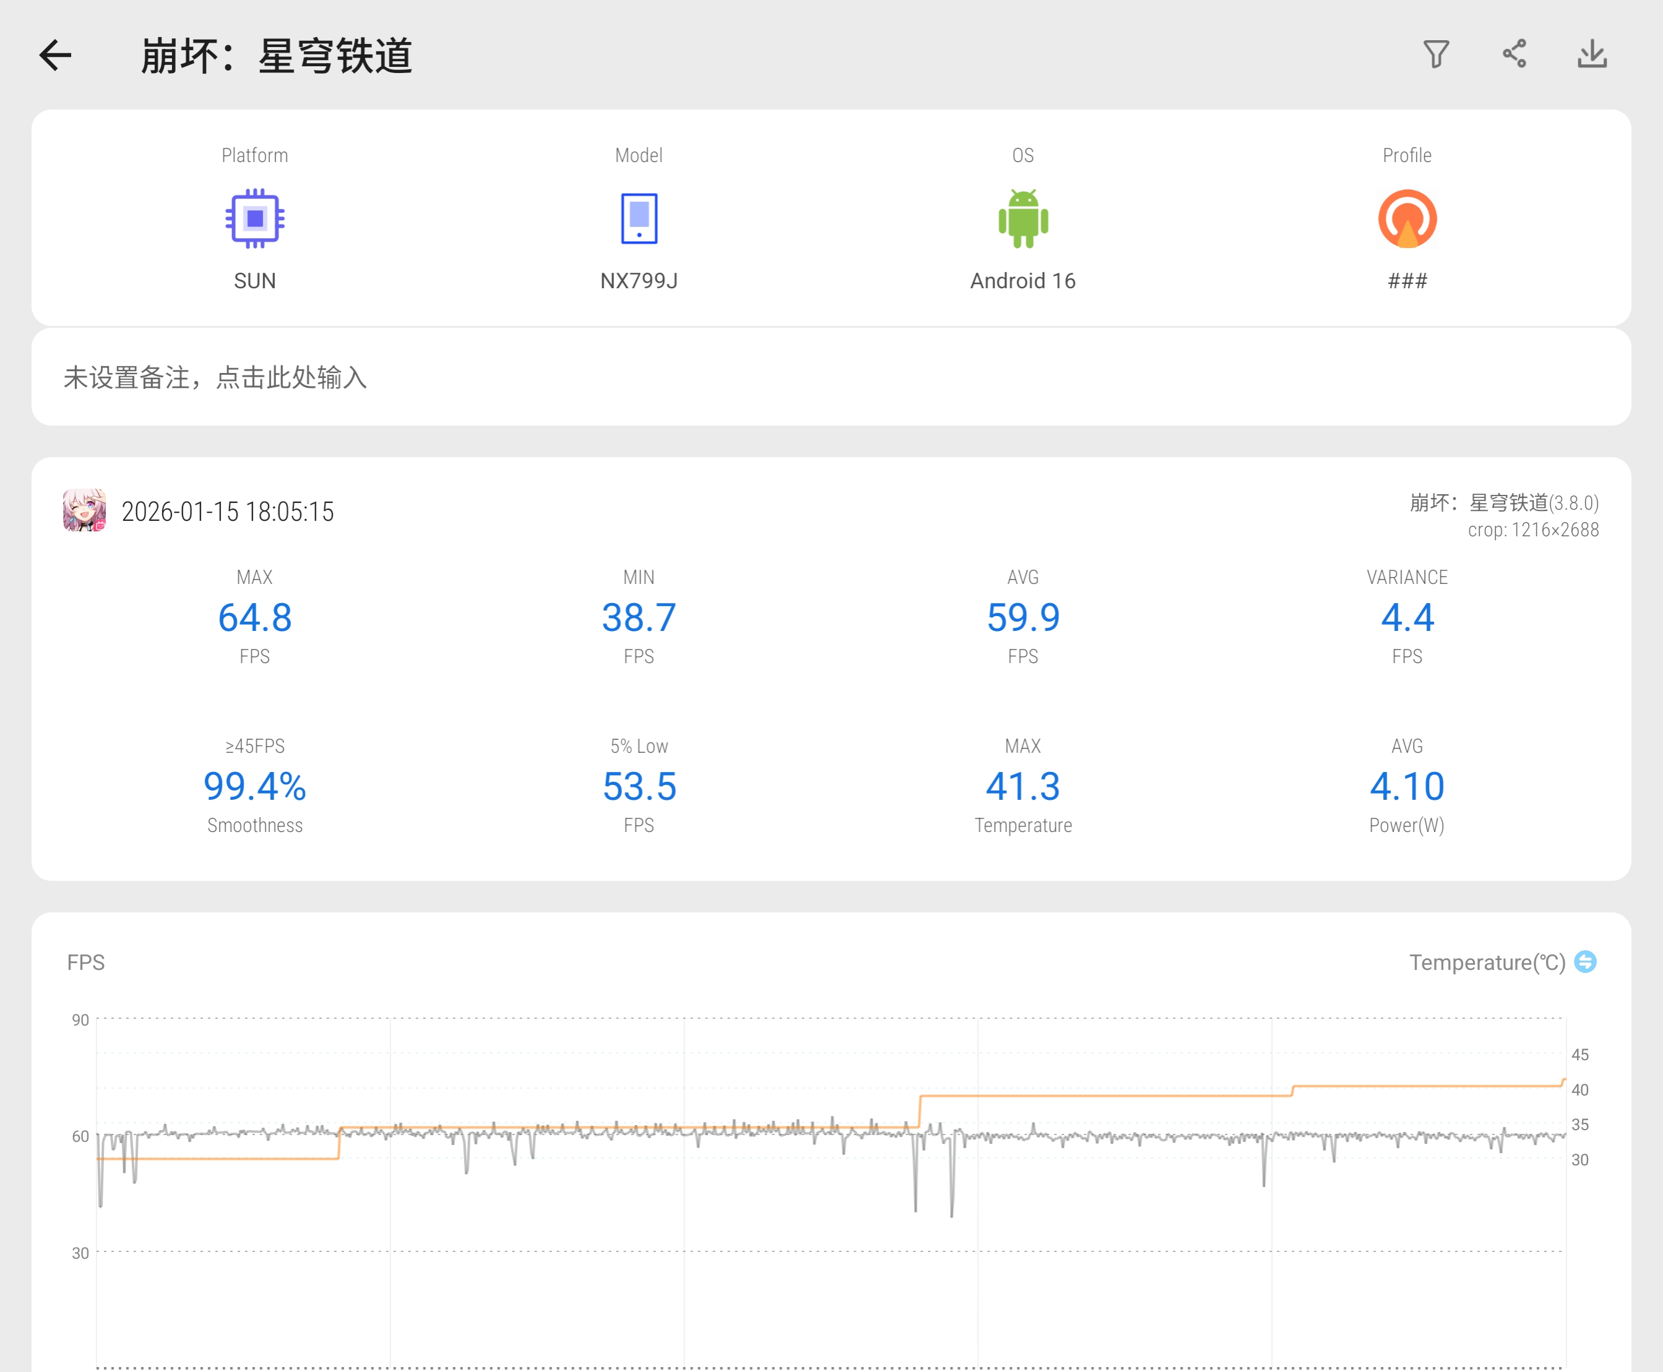Click the share icon
The height and width of the screenshot is (1372, 1663).
pos(1514,54)
